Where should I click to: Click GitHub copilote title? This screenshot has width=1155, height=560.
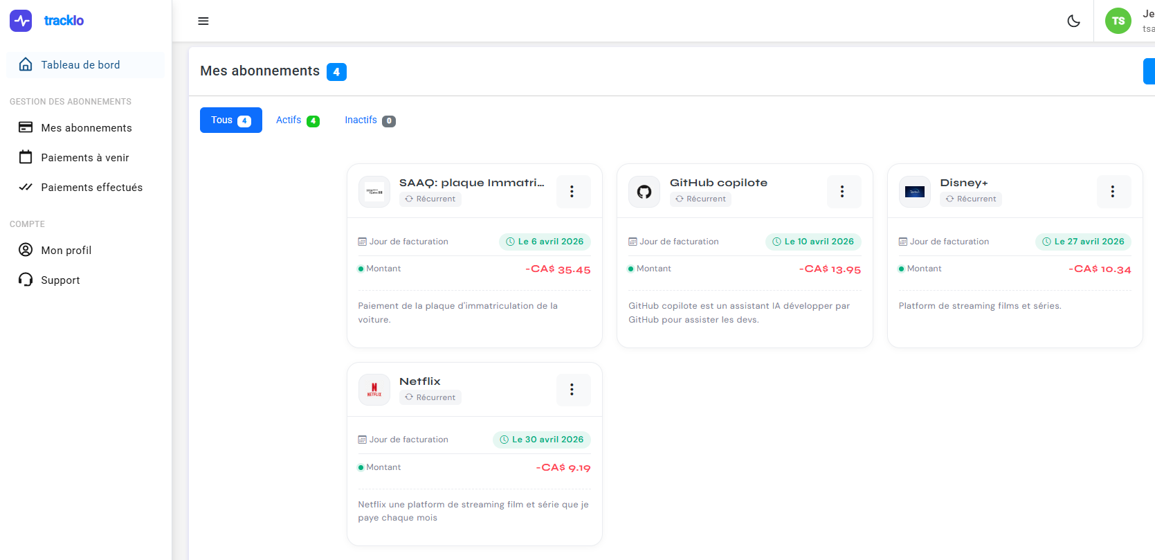pos(718,183)
